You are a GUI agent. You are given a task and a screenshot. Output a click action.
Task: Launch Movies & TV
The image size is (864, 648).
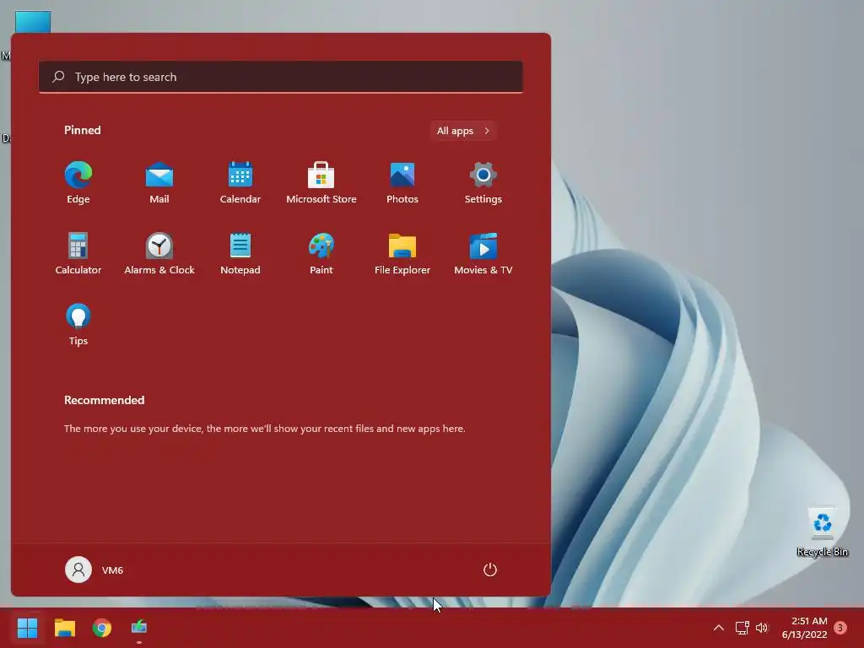(483, 253)
